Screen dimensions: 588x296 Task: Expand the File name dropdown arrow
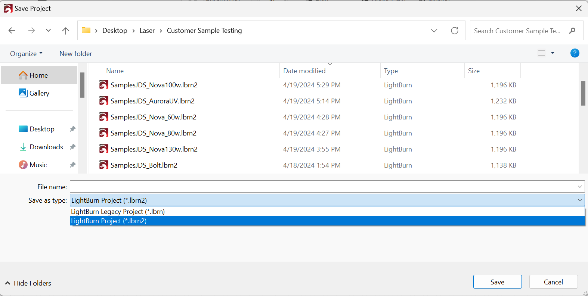pos(580,187)
